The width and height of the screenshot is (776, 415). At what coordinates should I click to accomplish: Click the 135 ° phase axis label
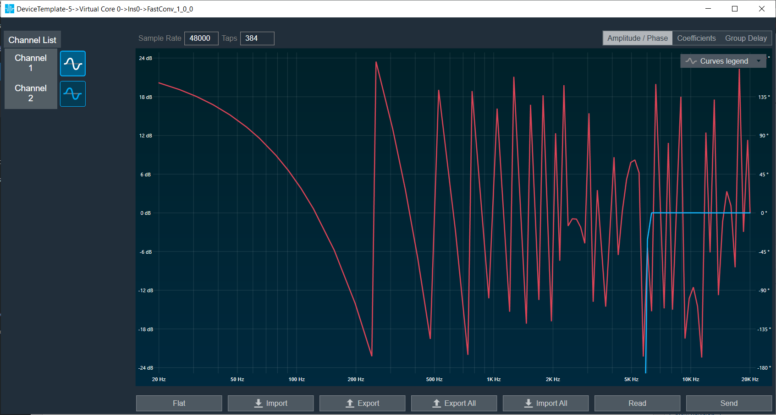coord(764,97)
